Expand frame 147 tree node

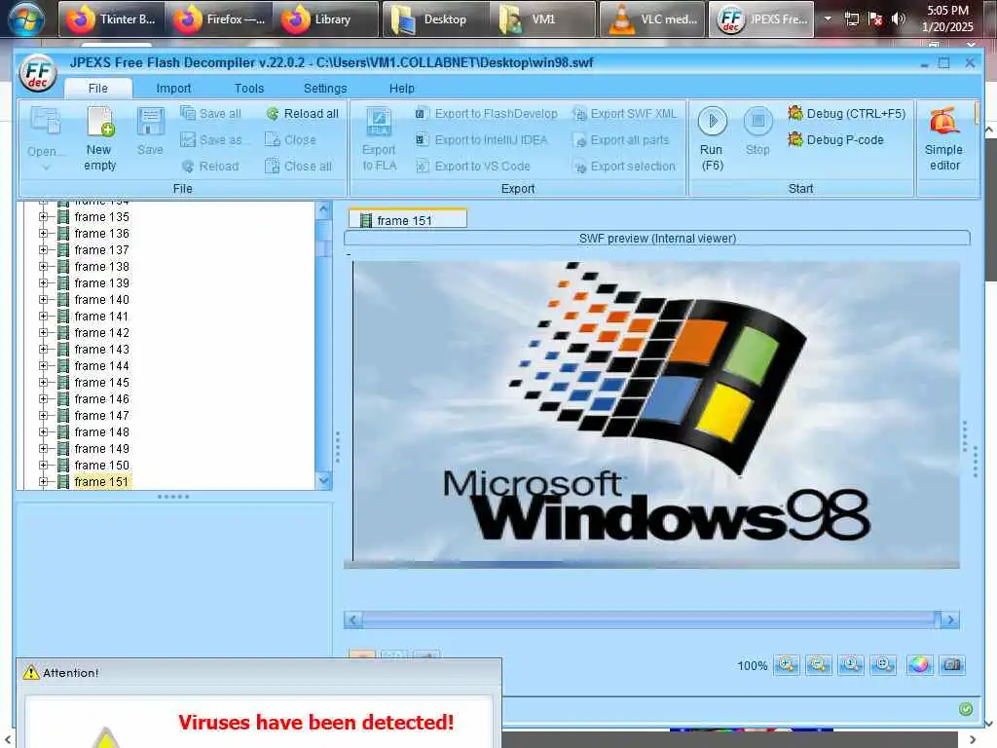click(x=43, y=415)
